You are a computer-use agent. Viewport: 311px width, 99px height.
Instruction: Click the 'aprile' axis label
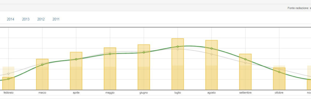(76, 93)
